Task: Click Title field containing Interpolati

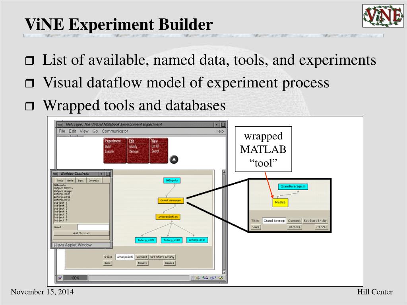Action: tap(125, 257)
